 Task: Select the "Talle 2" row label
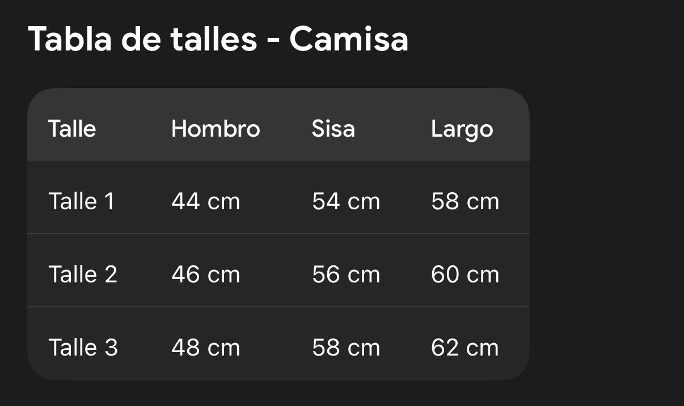83,274
